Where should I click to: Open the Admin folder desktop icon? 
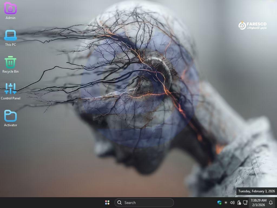(x=11, y=9)
